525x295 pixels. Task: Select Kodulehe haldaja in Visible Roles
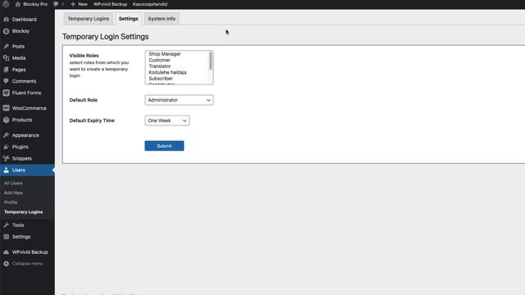[x=167, y=72]
